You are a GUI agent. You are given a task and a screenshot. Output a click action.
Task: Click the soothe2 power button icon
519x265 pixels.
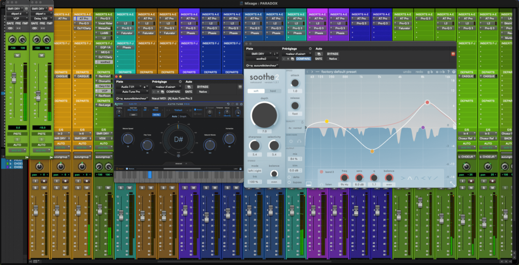pos(454,72)
